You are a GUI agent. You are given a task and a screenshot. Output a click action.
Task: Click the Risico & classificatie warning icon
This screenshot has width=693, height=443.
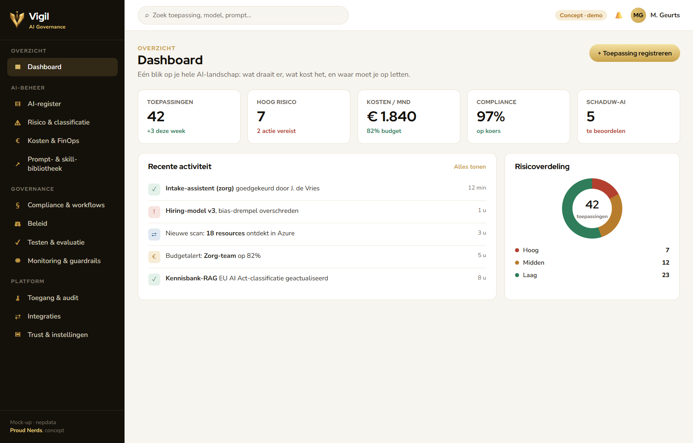pyautogui.click(x=18, y=122)
